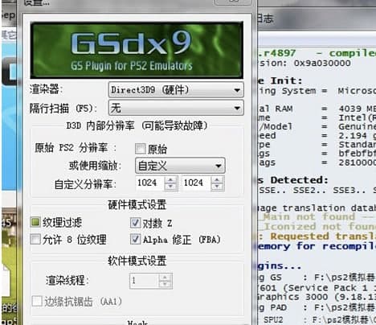Toggle the 纹理过滤 checkbox

click(35, 222)
